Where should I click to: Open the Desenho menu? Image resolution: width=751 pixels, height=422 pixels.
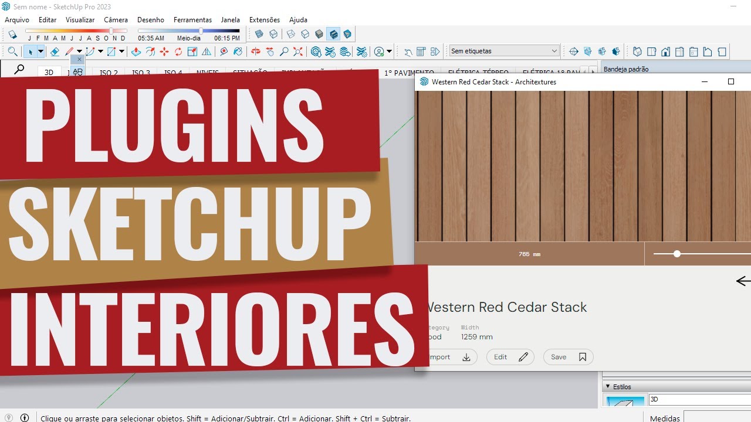(x=151, y=20)
